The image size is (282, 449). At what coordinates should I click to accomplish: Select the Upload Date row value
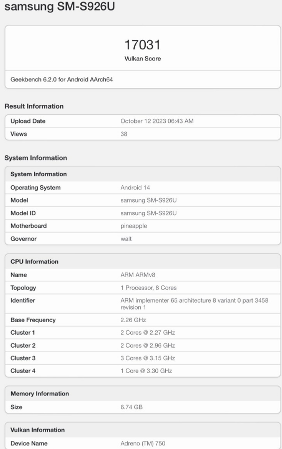(x=157, y=121)
